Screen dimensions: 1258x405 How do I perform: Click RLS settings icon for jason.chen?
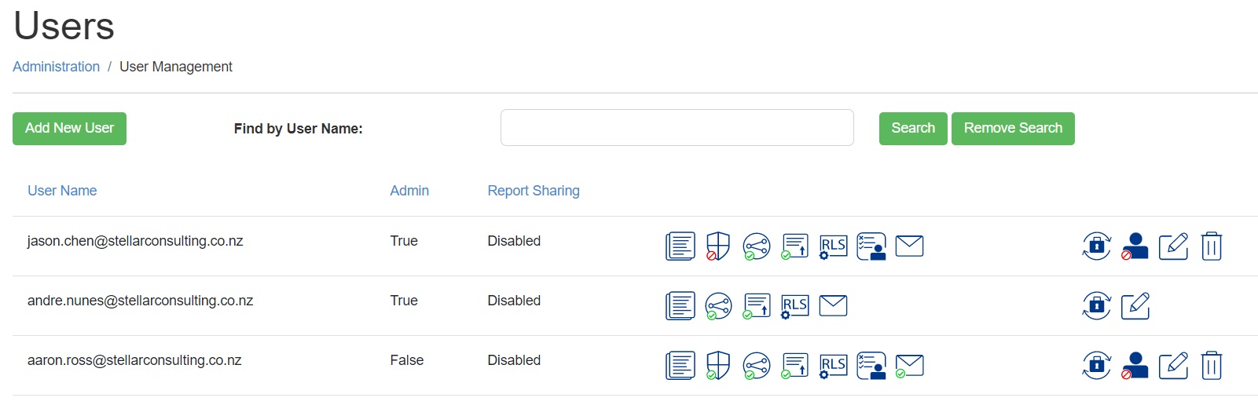coord(833,246)
